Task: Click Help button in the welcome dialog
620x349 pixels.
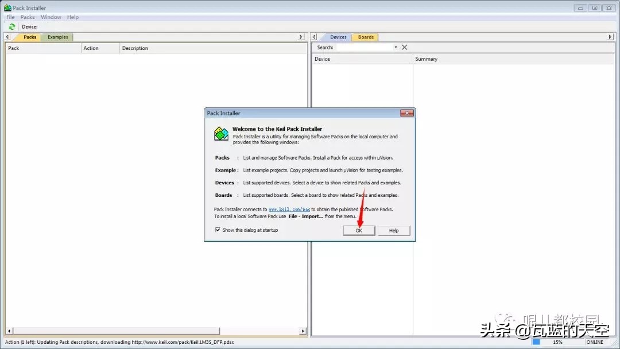Action: click(394, 230)
